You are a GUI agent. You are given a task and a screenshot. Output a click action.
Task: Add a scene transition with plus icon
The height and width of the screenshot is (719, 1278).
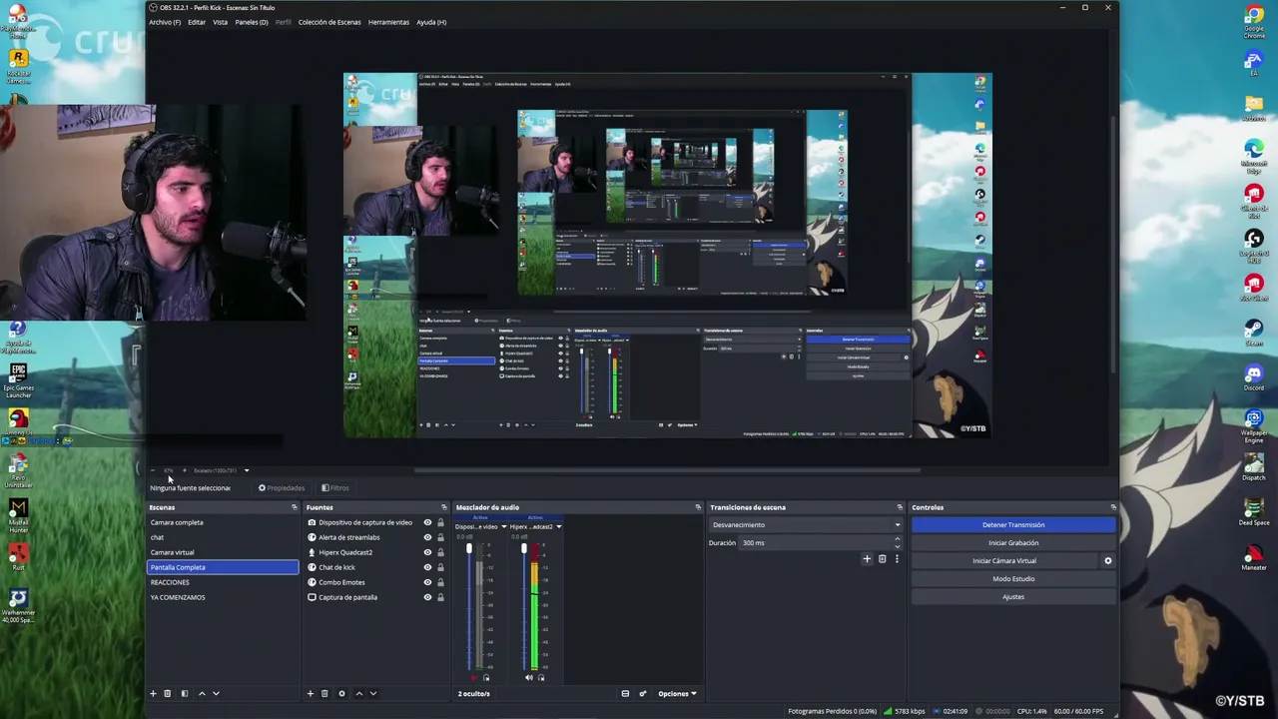pyautogui.click(x=867, y=559)
